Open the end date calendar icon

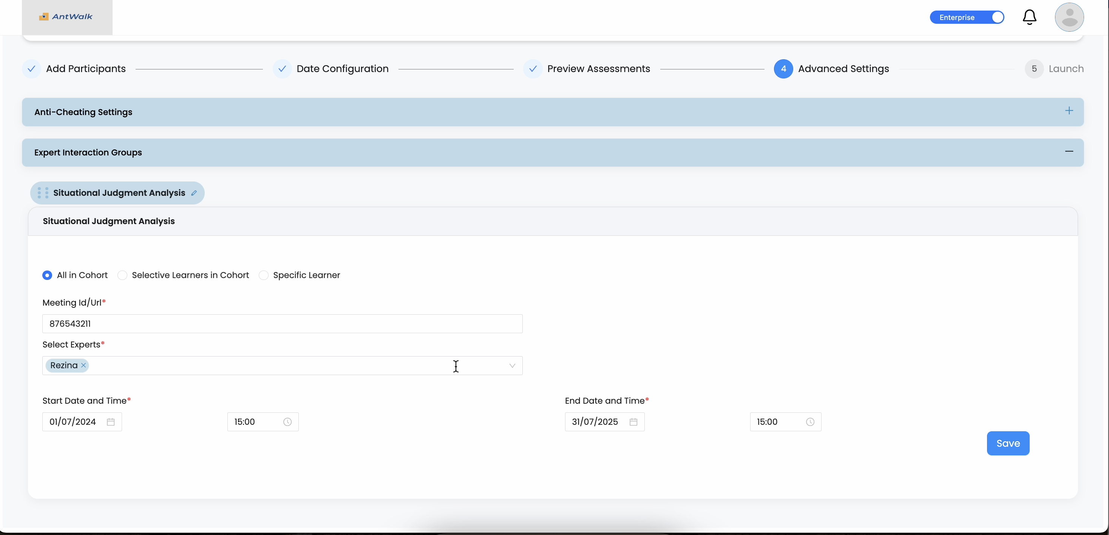(633, 422)
